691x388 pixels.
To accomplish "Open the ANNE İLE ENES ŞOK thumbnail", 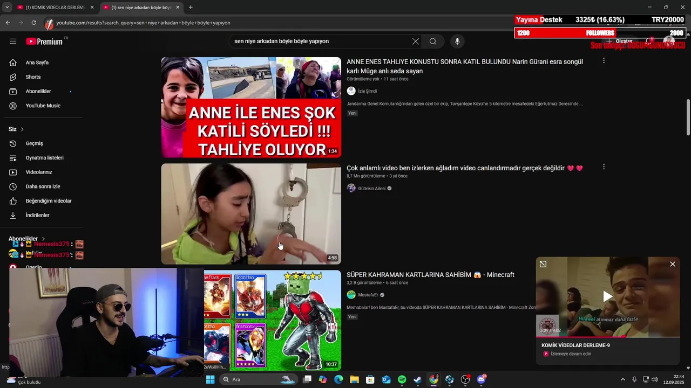I will [x=251, y=107].
